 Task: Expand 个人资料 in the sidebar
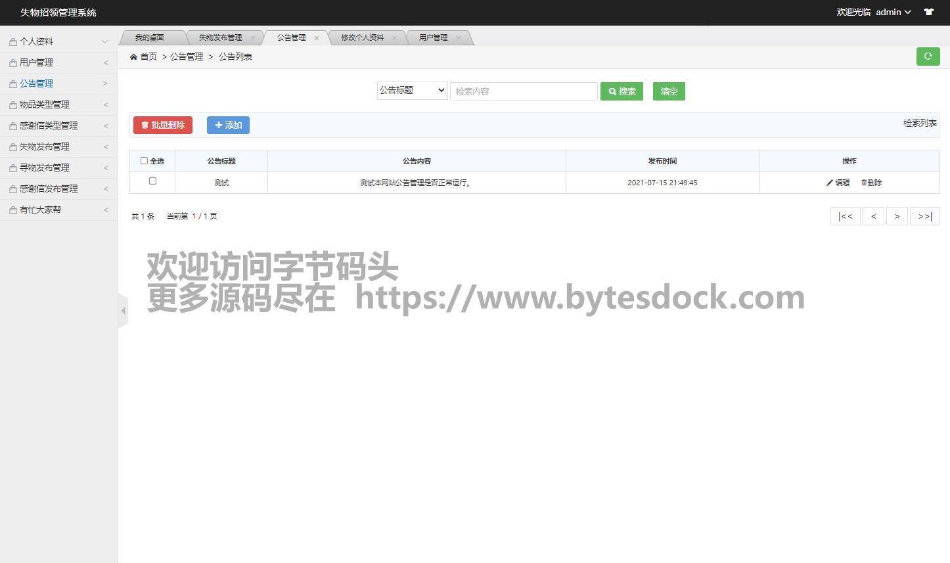[59, 41]
